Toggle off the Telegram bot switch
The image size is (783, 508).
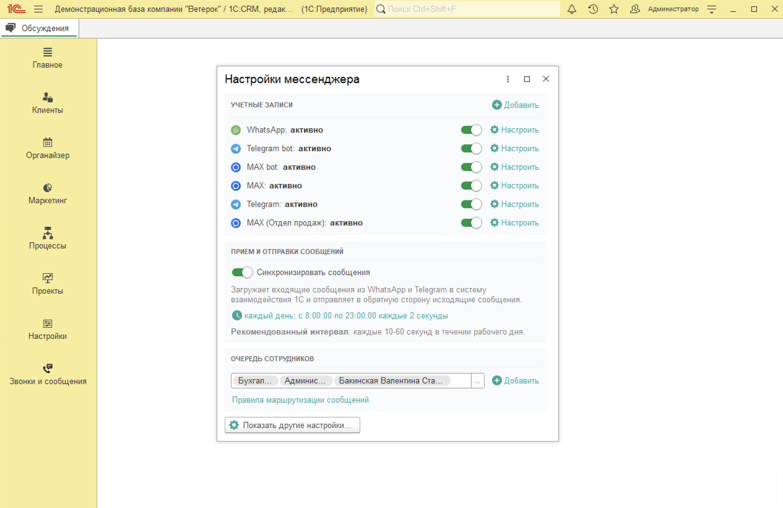tap(472, 149)
